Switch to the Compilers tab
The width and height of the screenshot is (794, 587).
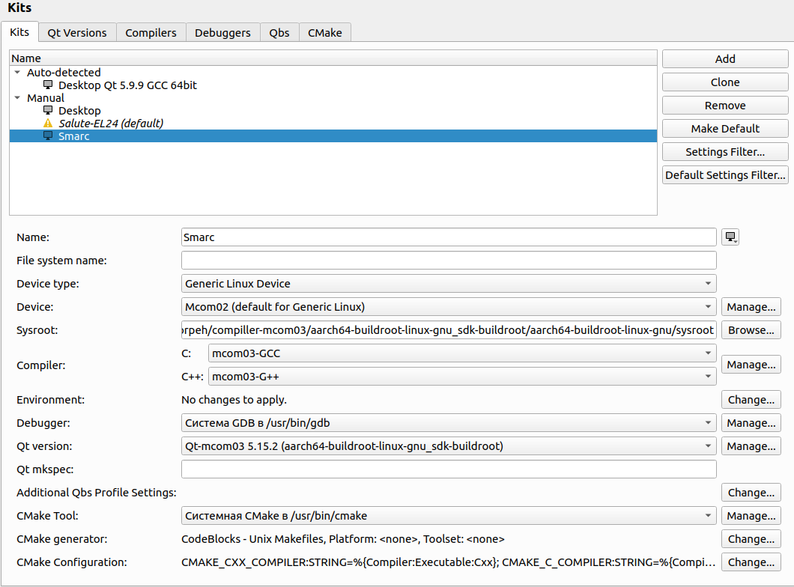coord(151,32)
